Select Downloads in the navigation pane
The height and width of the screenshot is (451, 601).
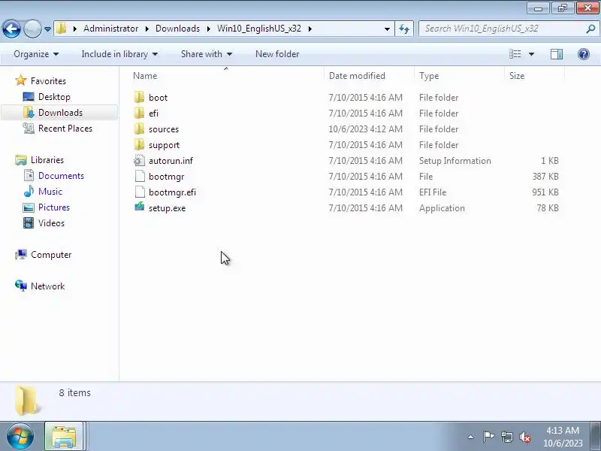[60, 112]
